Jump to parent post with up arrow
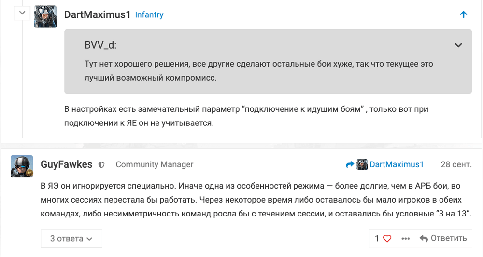The height and width of the screenshot is (257, 483). (463, 14)
